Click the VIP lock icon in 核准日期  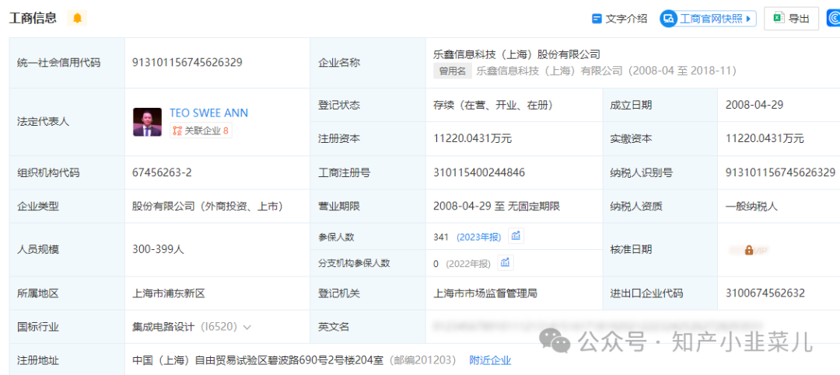click(749, 250)
